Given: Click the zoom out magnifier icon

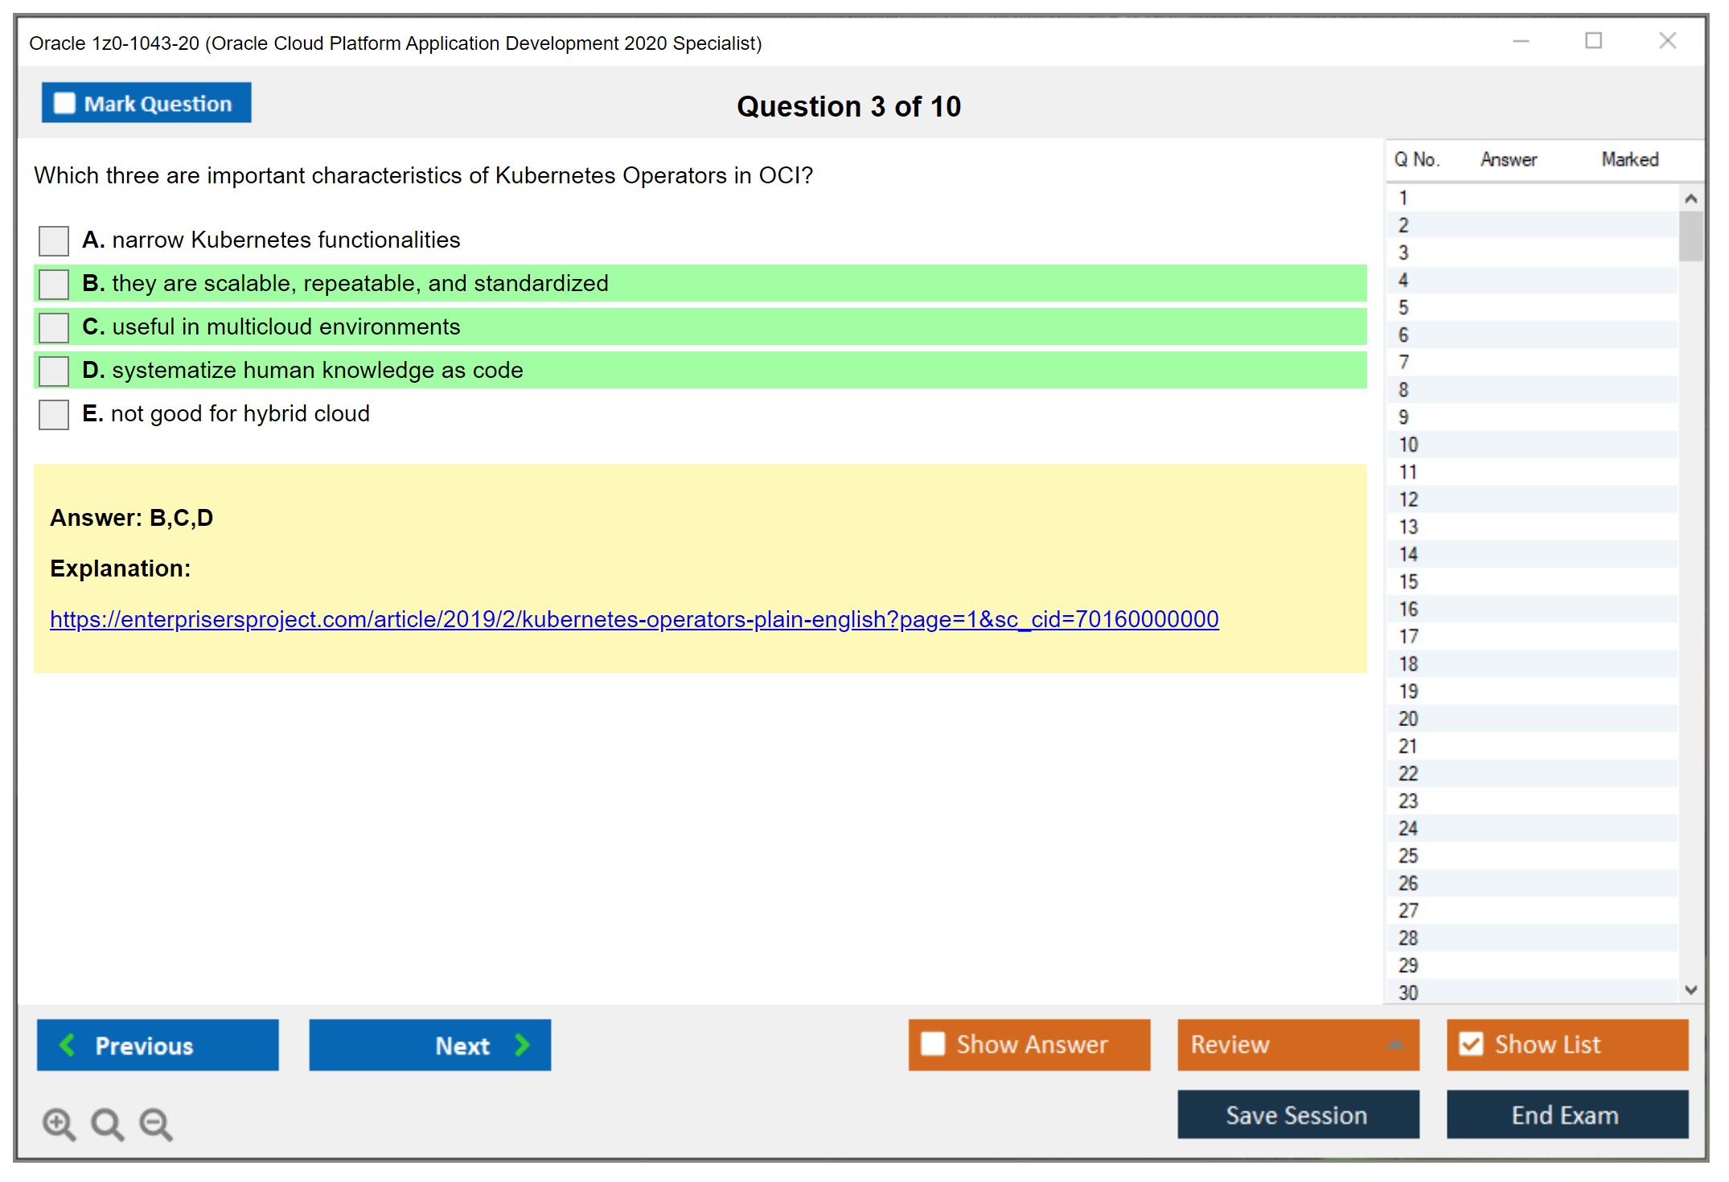Looking at the screenshot, I should (155, 1124).
